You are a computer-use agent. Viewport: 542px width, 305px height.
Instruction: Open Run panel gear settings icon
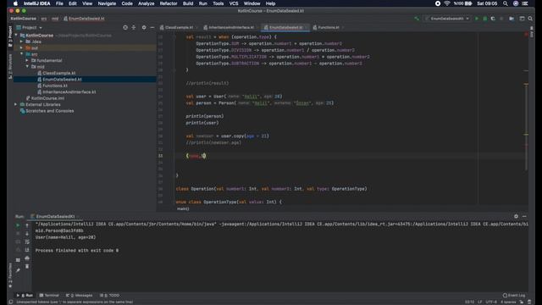pyautogui.click(x=516, y=216)
